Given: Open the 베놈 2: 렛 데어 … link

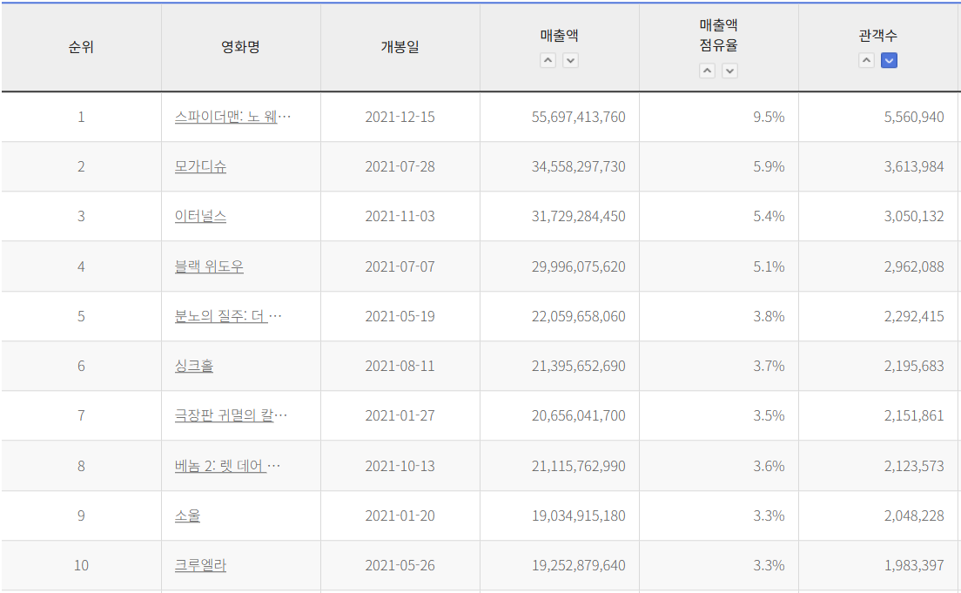Looking at the screenshot, I should pos(227,466).
